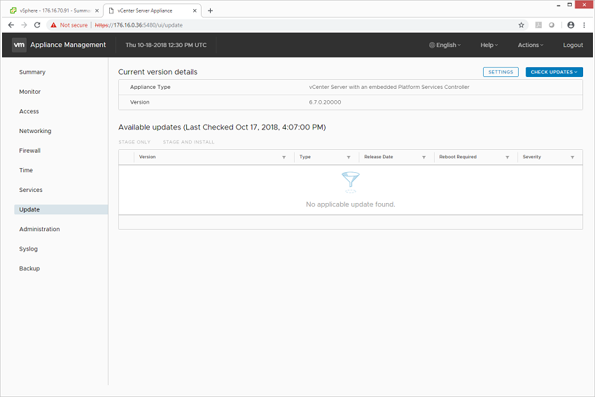Click 'No applicable update found.' message
Viewport: 595px width, 397px height.
351,204
